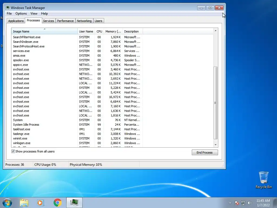The image size is (277, 208).
Task: Open the network status tray icon
Action: [243, 203]
